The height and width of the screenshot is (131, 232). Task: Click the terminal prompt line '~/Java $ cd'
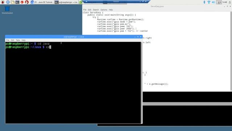28,47
